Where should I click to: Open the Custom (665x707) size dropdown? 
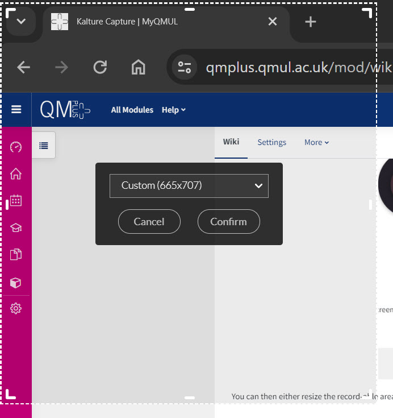[x=189, y=186]
